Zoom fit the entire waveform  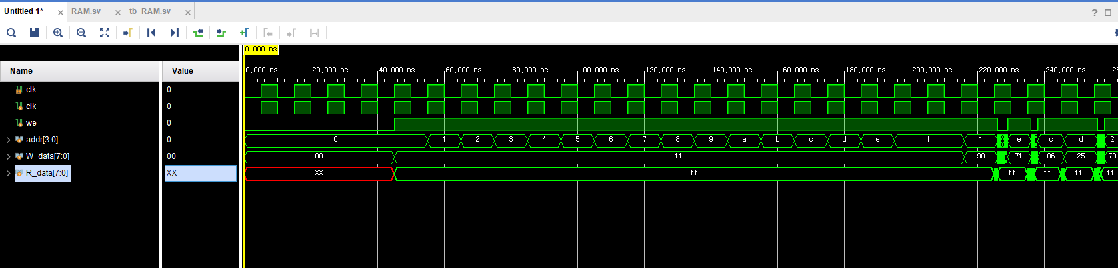tap(105, 33)
